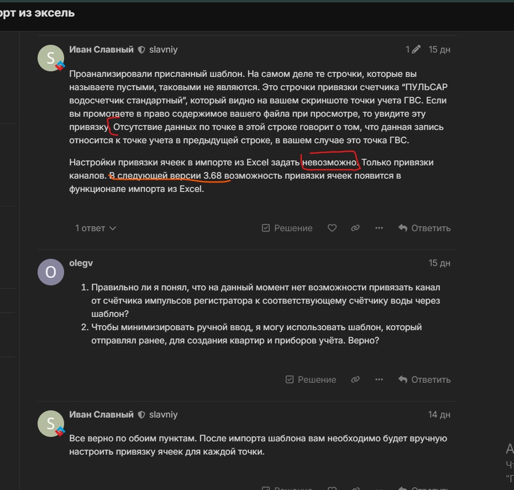Mark the first post as Решение
Screen dimensions: 514x490
point(287,228)
